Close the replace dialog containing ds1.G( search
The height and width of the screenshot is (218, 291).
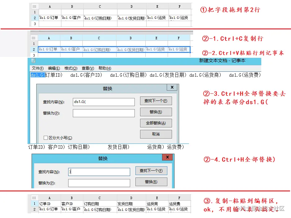click(172, 87)
